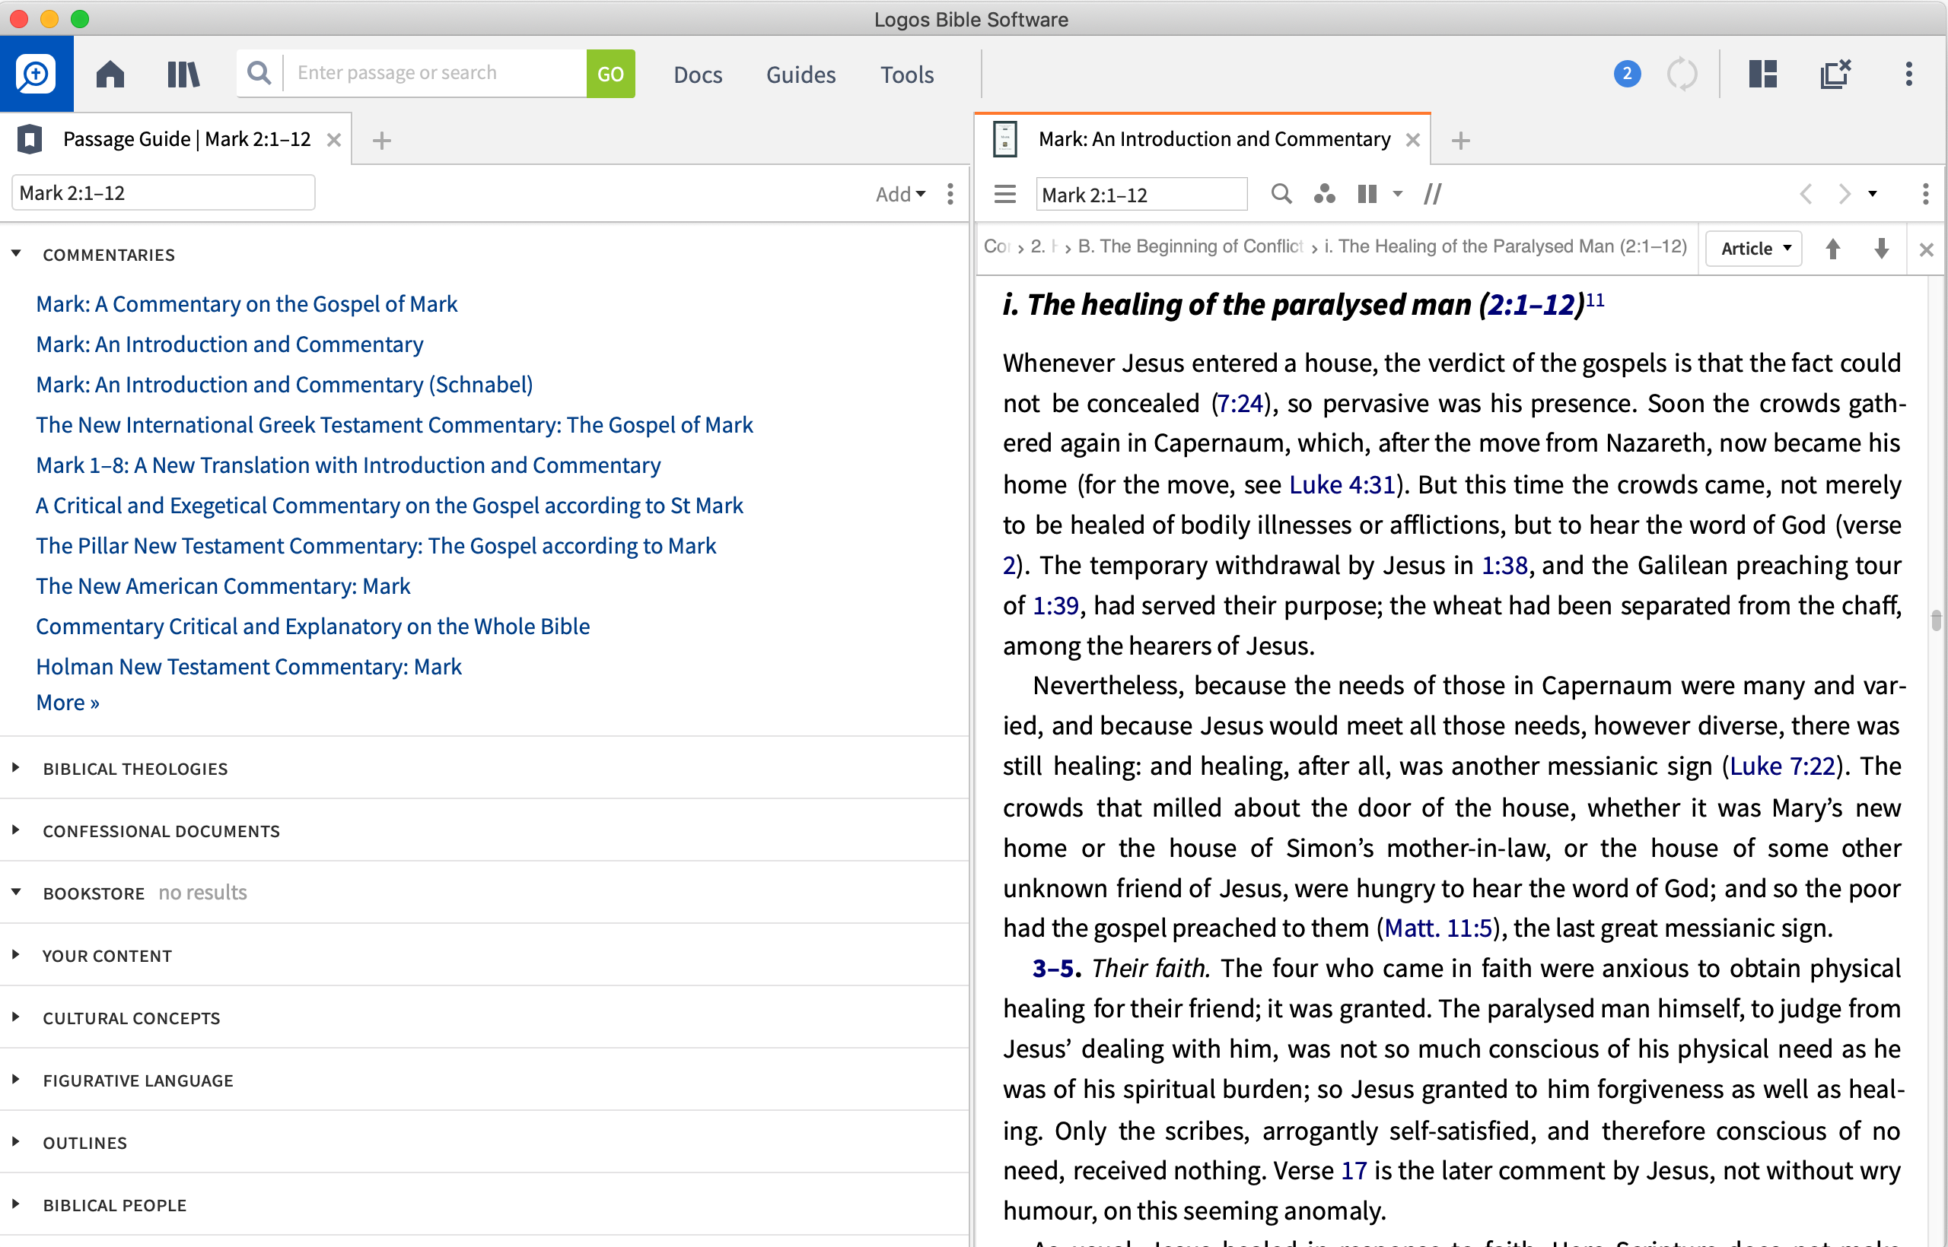Click More » under commentaries
Image resolution: width=1948 pixels, height=1247 pixels.
[x=68, y=702]
